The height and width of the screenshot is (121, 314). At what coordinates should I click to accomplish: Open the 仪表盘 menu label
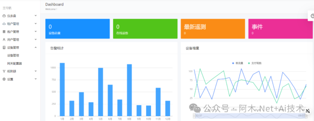pyautogui.click(x=12, y=16)
